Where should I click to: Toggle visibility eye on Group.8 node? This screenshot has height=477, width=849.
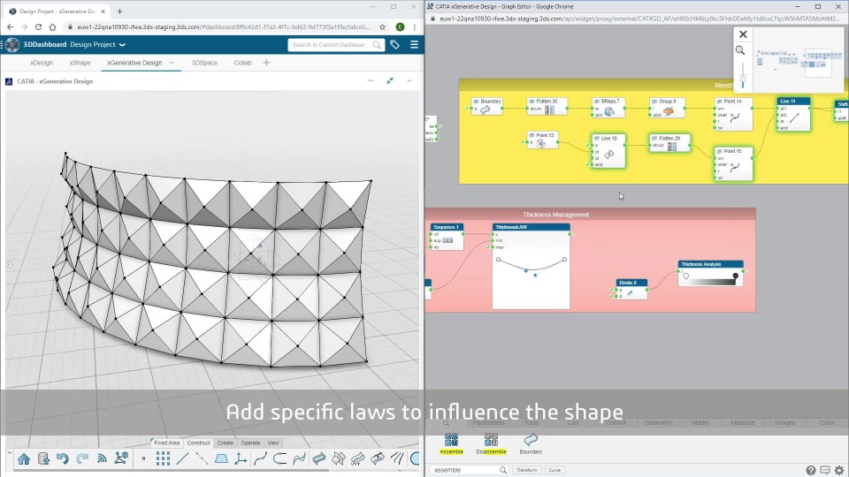(654, 102)
